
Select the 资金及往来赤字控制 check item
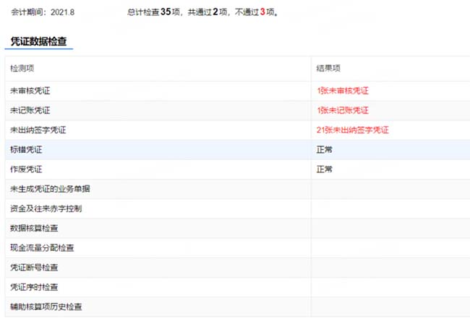click(x=46, y=208)
